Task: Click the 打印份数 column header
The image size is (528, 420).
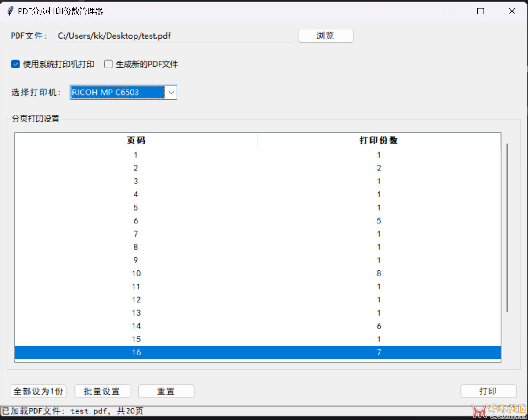Action: pos(379,140)
